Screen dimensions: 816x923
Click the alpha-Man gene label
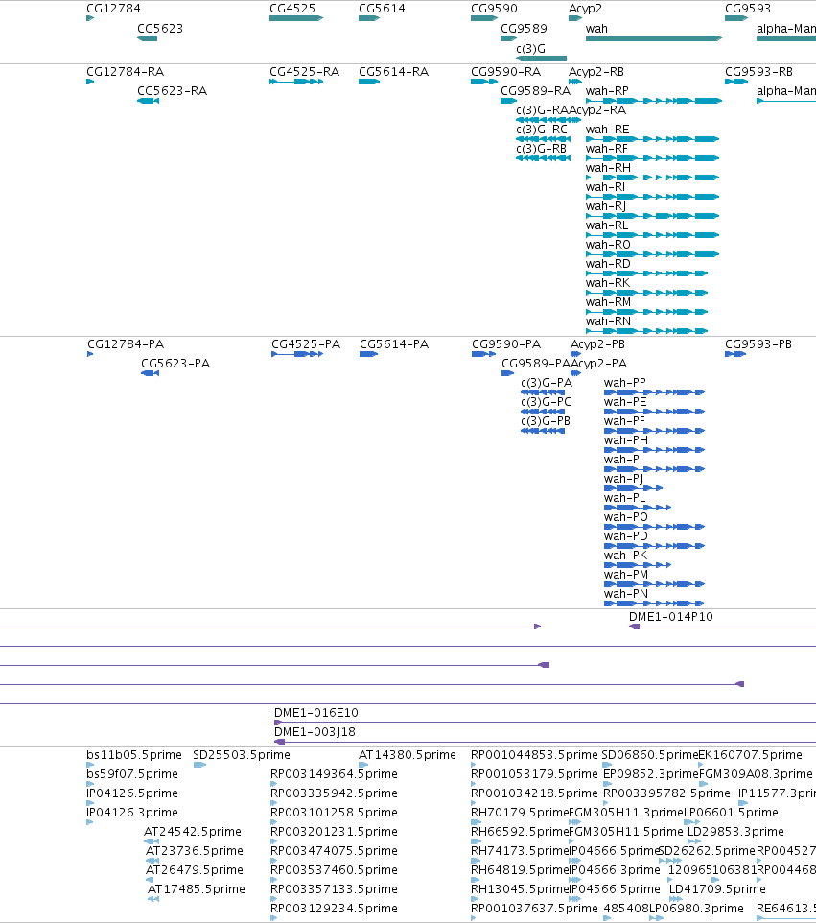click(786, 28)
